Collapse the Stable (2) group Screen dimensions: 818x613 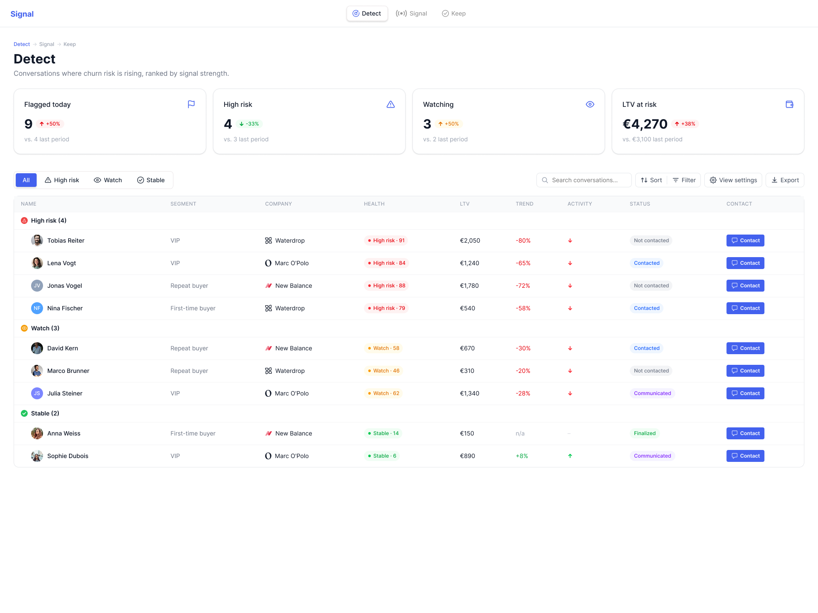(x=409, y=413)
